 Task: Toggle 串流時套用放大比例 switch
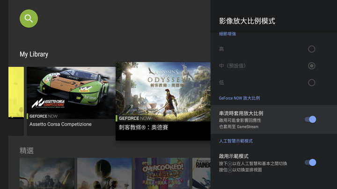pyautogui.click(x=310, y=119)
